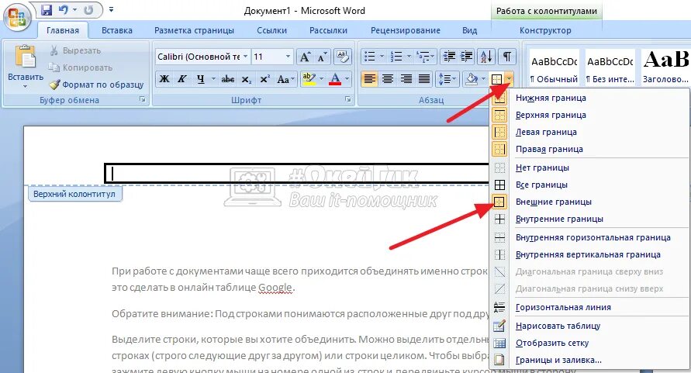The height and width of the screenshot is (373, 691).
Task: Select Отобразить сетку menu item
Action: click(x=589, y=343)
